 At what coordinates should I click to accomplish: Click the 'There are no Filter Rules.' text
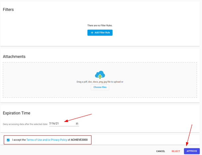click(100, 26)
